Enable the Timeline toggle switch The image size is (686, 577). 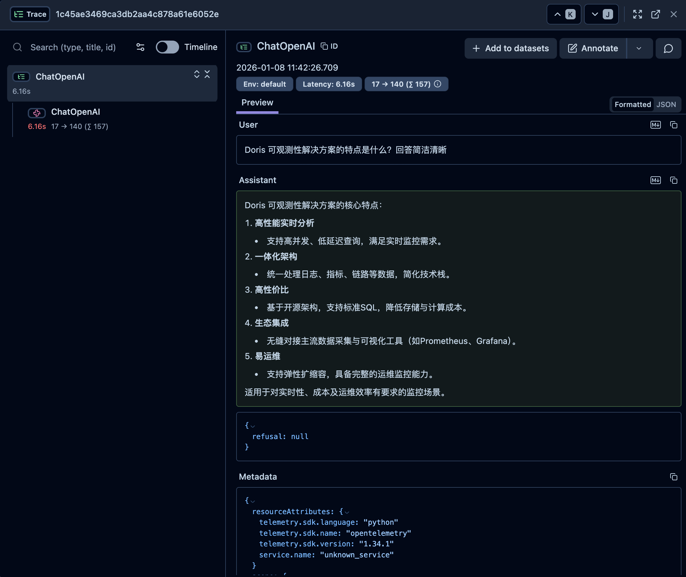(167, 47)
